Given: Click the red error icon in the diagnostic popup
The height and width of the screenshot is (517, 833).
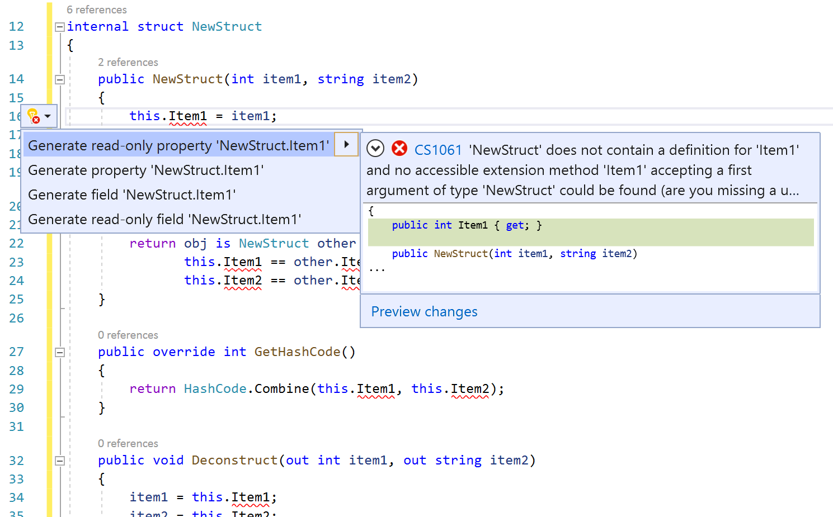Looking at the screenshot, I should [x=399, y=149].
